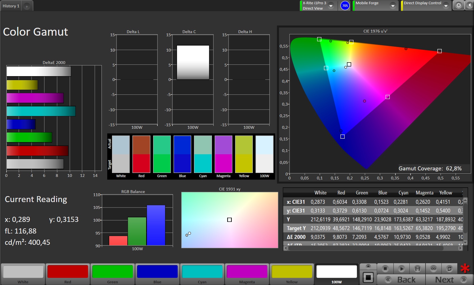Click the red asterisk icon
Viewport: 474px width, 285px height.
pos(465,268)
